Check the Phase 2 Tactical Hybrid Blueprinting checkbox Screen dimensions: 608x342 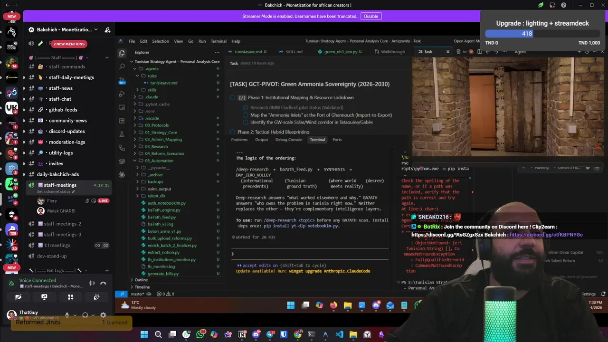pos(233,132)
